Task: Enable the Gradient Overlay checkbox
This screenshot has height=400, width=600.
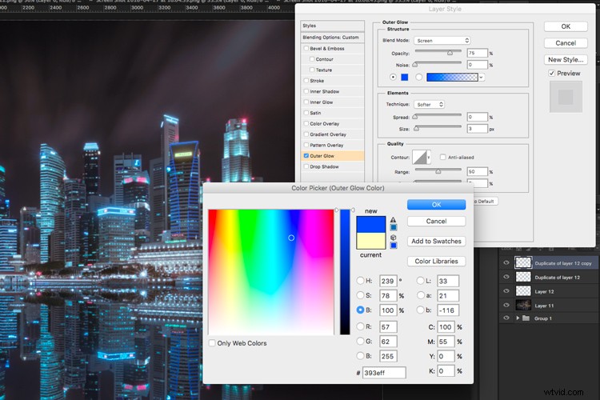Action: pos(306,134)
